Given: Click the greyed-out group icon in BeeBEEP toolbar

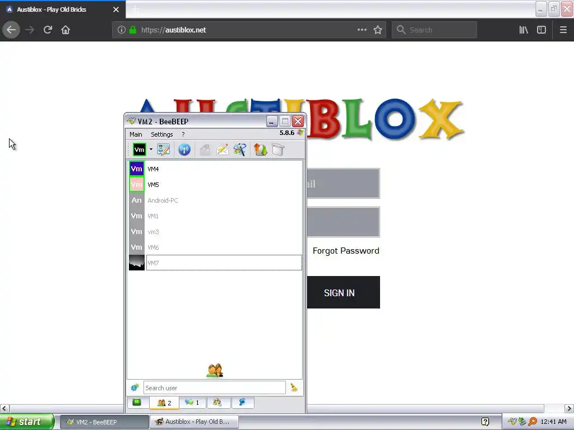Looking at the screenshot, I should coord(205,149).
